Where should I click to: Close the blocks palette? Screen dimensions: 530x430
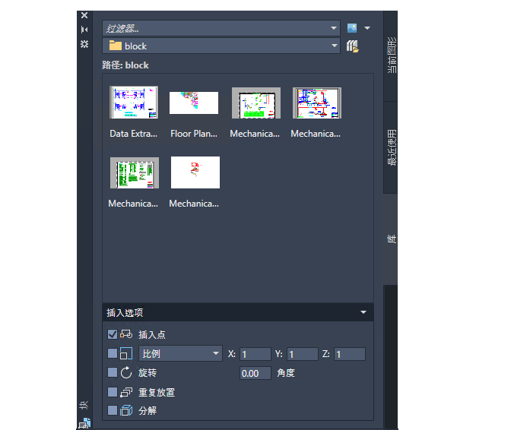pyautogui.click(x=84, y=15)
